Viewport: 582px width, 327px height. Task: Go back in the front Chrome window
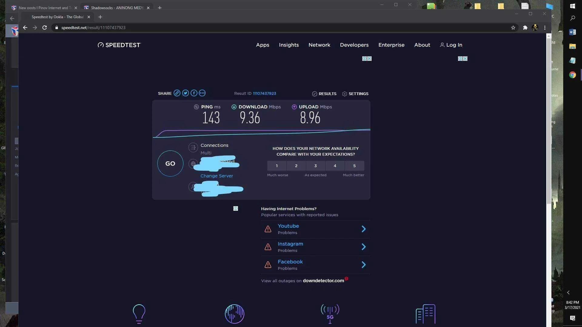tap(25, 28)
